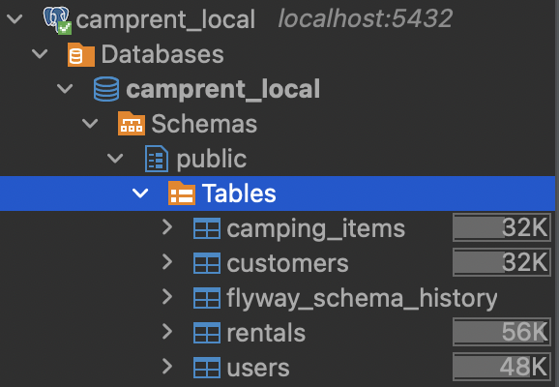Image resolution: width=559 pixels, height=387 pixels.
Task: Select the flyway_schema_history table label
Action: [x=362, y=298]
